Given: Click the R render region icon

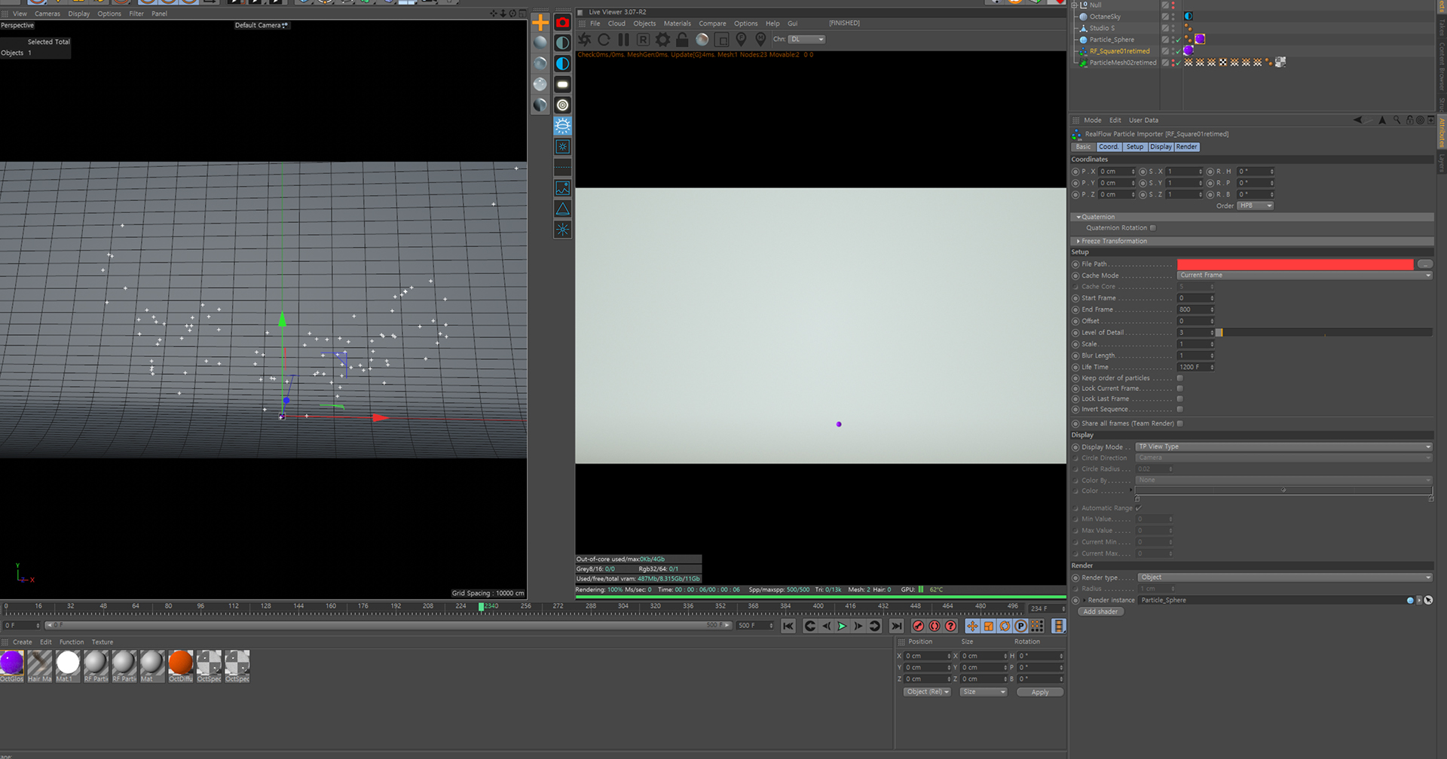Looking at the screenshot, I should (x=643, y=39).
